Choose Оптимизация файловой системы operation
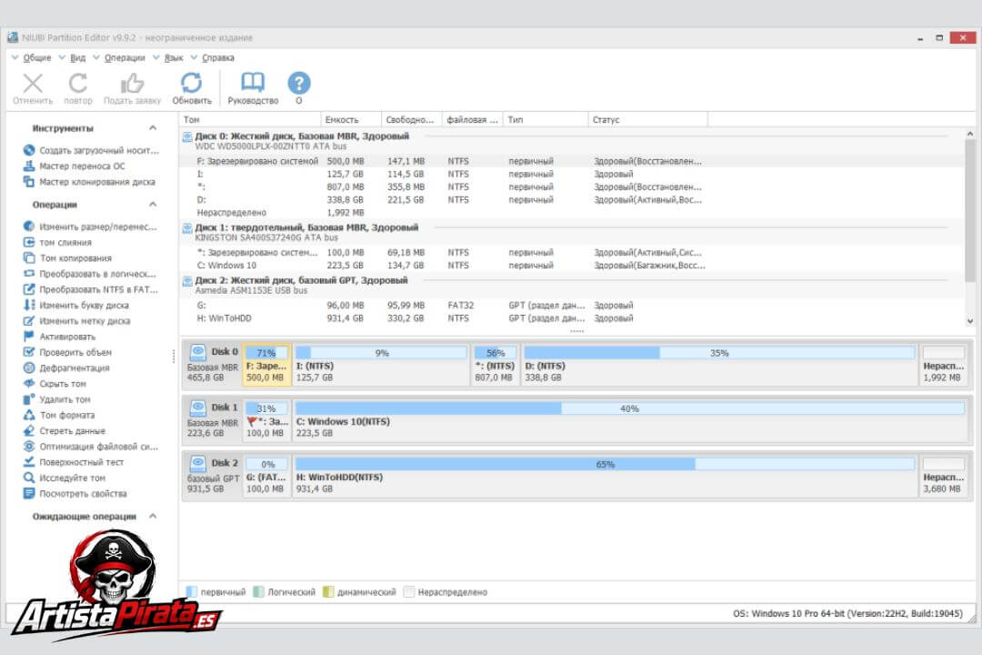 tap(91, 447)
